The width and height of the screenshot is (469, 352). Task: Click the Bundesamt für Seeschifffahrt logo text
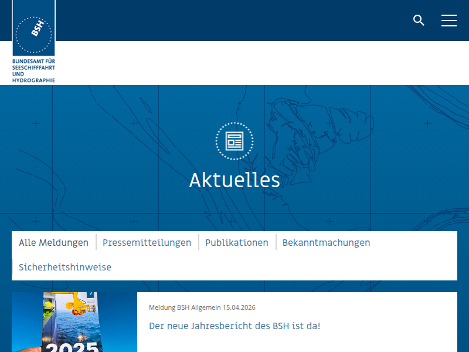click(x=33, y=70)
